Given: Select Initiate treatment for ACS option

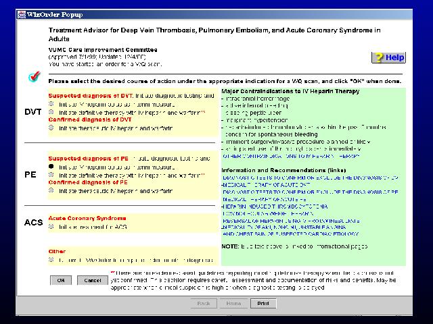Looking at the screenshot, I should pyautogui.click(x=51, y=227).
